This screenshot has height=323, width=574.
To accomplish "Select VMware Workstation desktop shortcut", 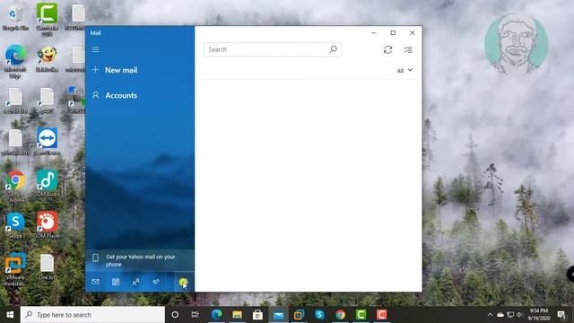I will [x=15, y=269].
